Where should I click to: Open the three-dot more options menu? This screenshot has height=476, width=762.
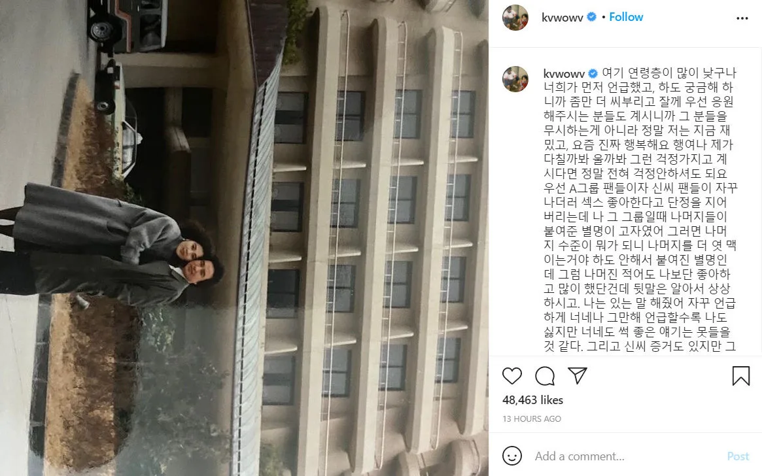pyautogui.click(x=742, y=18)
